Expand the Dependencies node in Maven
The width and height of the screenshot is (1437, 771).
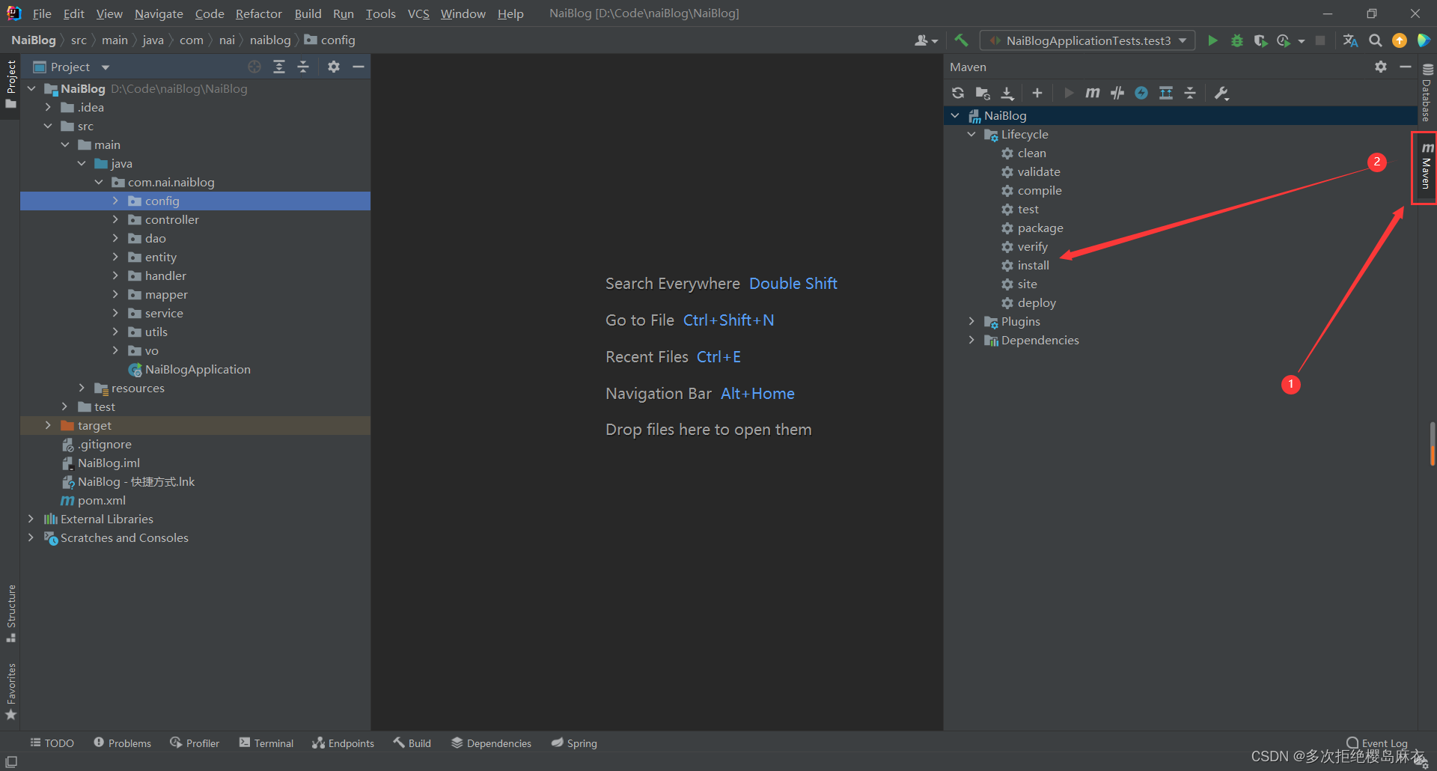click(971, 340)
